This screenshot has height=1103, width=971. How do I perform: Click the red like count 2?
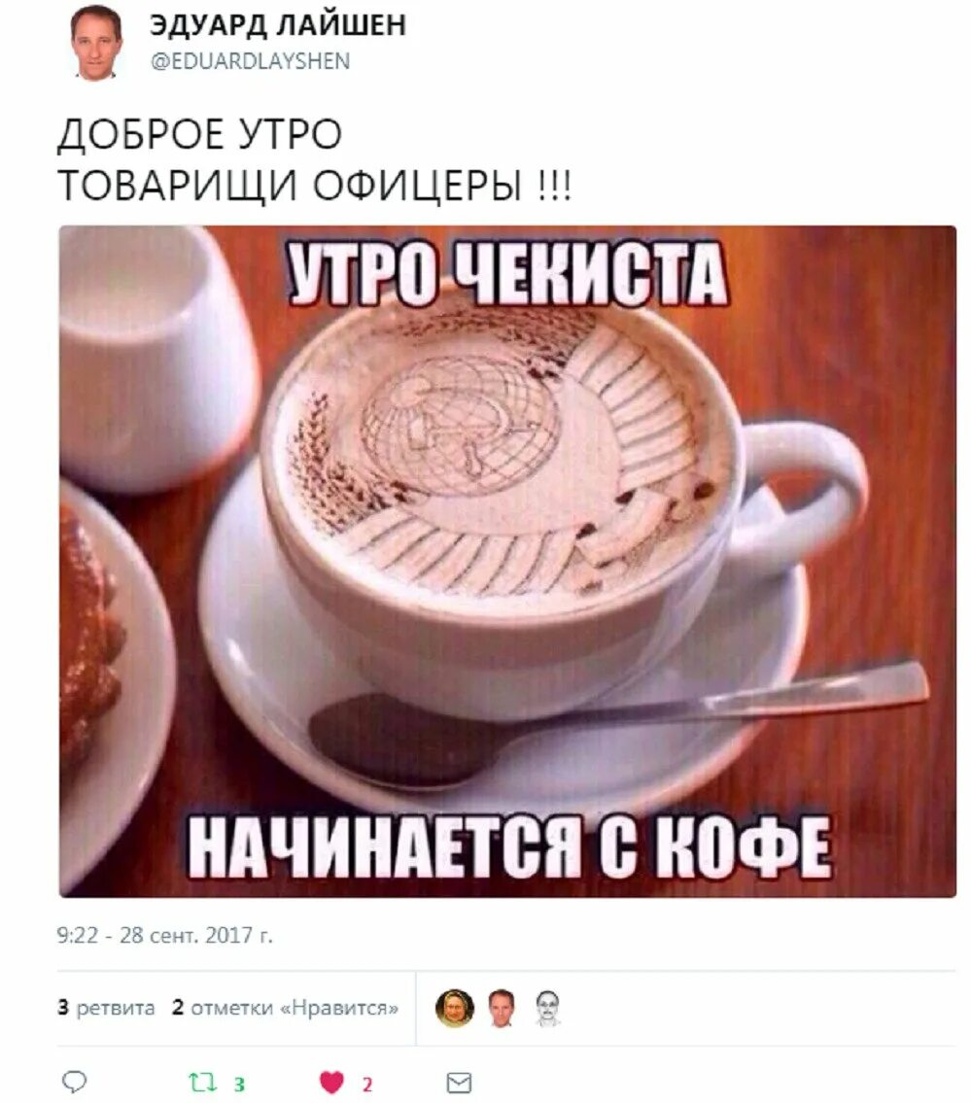point(366,1084)
